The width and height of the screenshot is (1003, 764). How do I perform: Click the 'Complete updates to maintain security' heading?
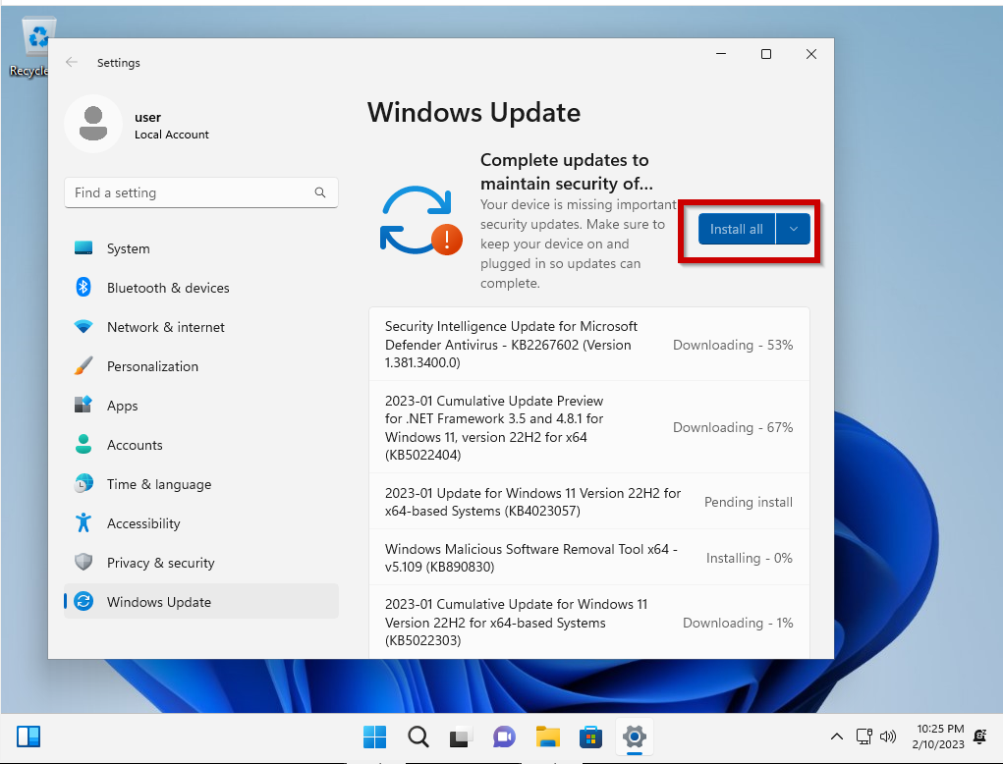567,171
